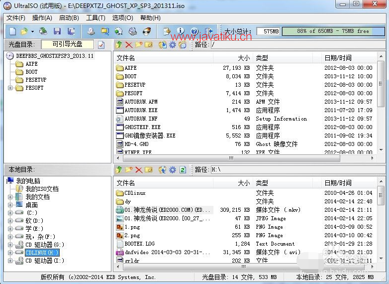Image resolution: width=389 pixels, height=284 pixels.
Task: Expand the 玩，杂(F:) drive node
Action: [10, 237]
